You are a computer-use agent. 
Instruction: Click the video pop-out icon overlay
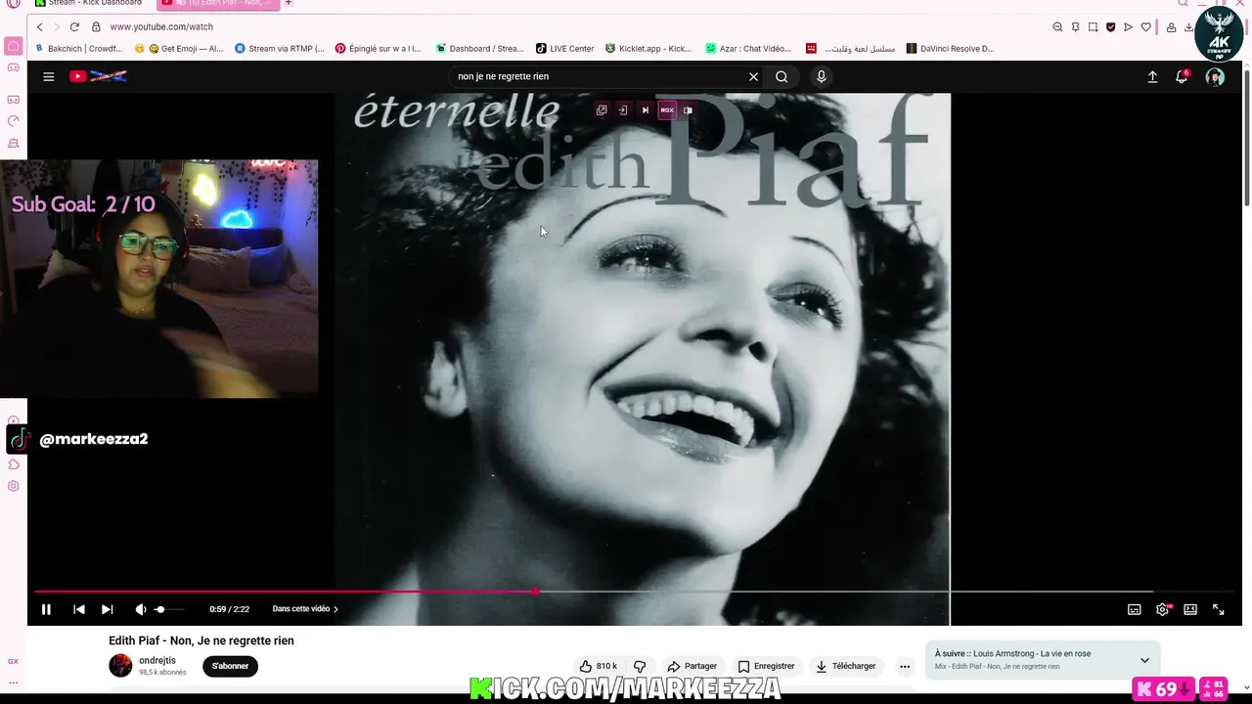[x=602, y=110]
